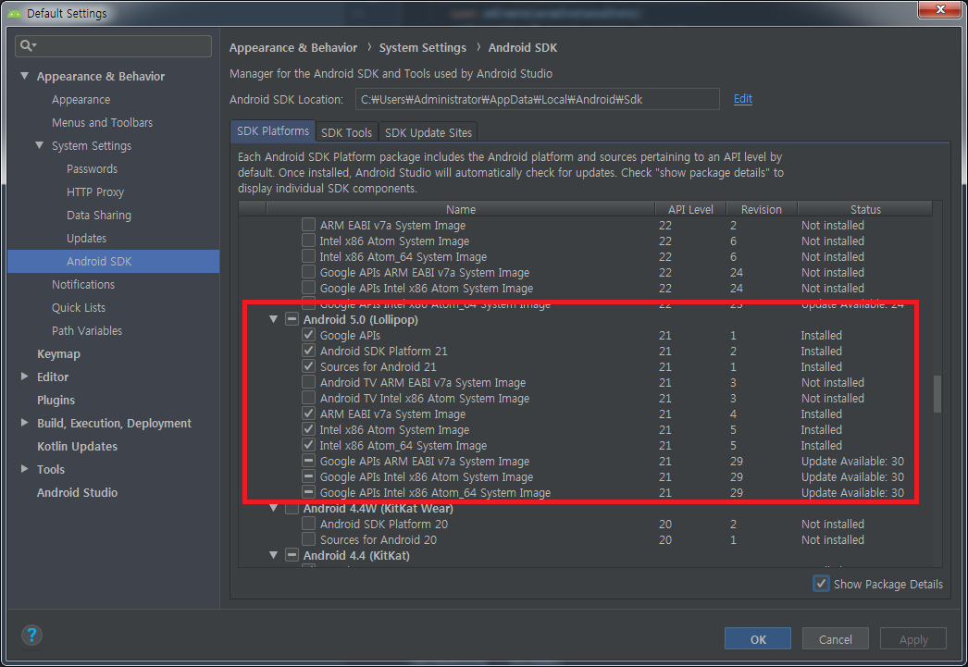Uncheck Sources for Android 21
Screen dimensions: 968x667
(x=309, y=366)
